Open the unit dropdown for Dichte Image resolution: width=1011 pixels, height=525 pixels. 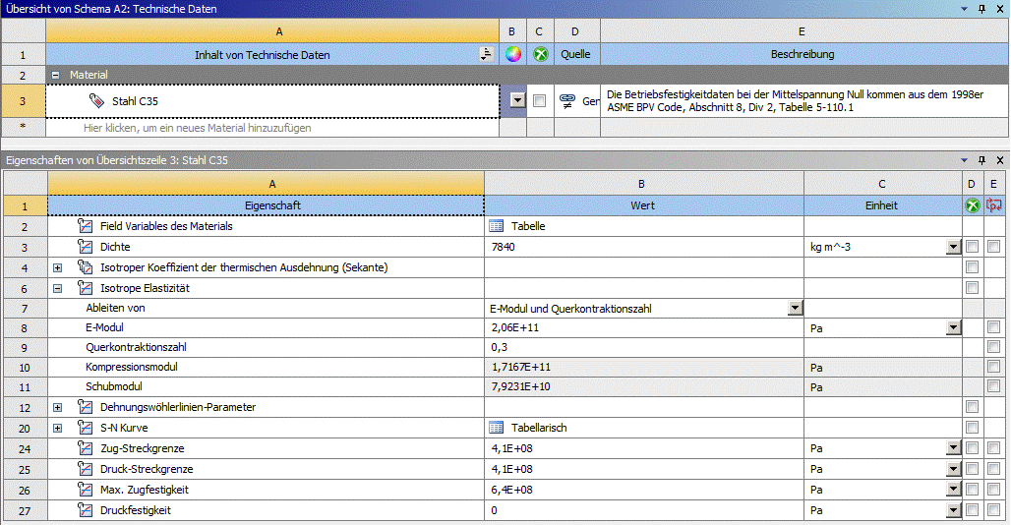pyautogui.click(x=952, y=248)
